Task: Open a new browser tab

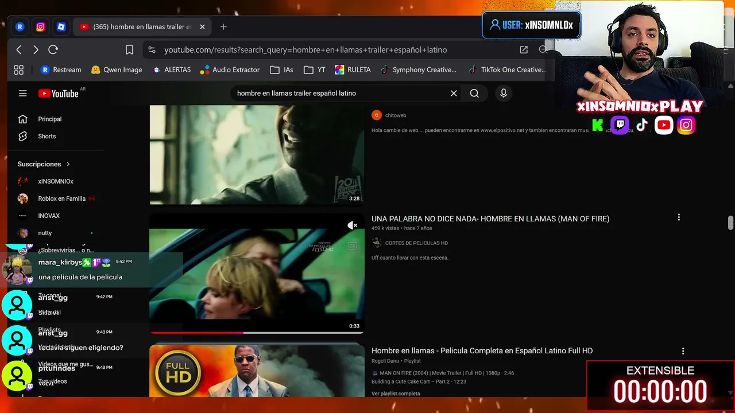Action: tap(223, 27)
